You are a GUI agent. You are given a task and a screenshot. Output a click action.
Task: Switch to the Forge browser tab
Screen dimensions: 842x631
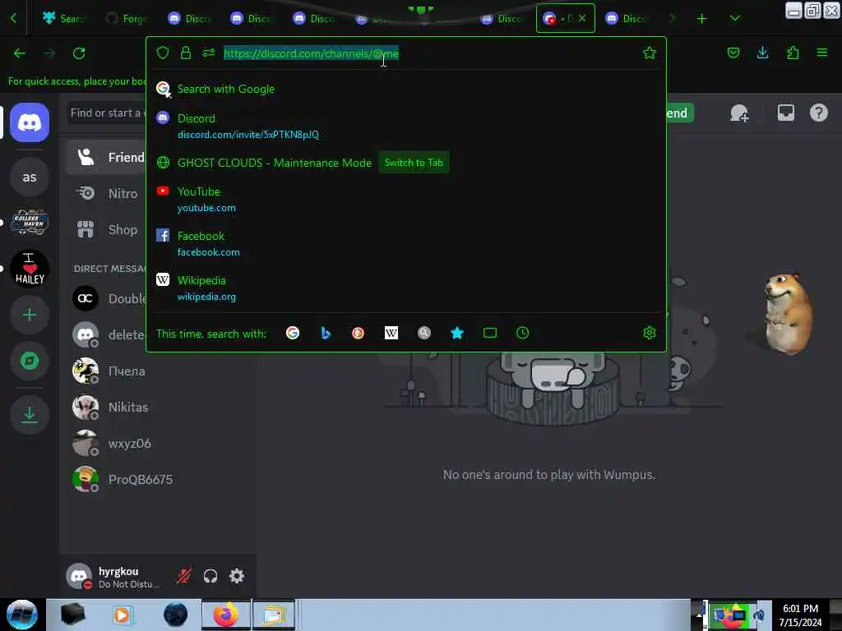[x=126, y=19]
